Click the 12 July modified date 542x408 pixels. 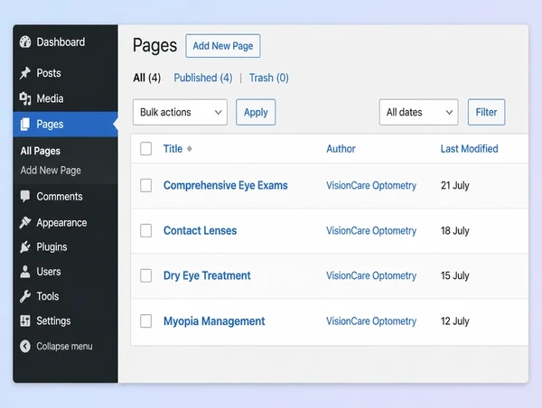(x=455, y=321)
